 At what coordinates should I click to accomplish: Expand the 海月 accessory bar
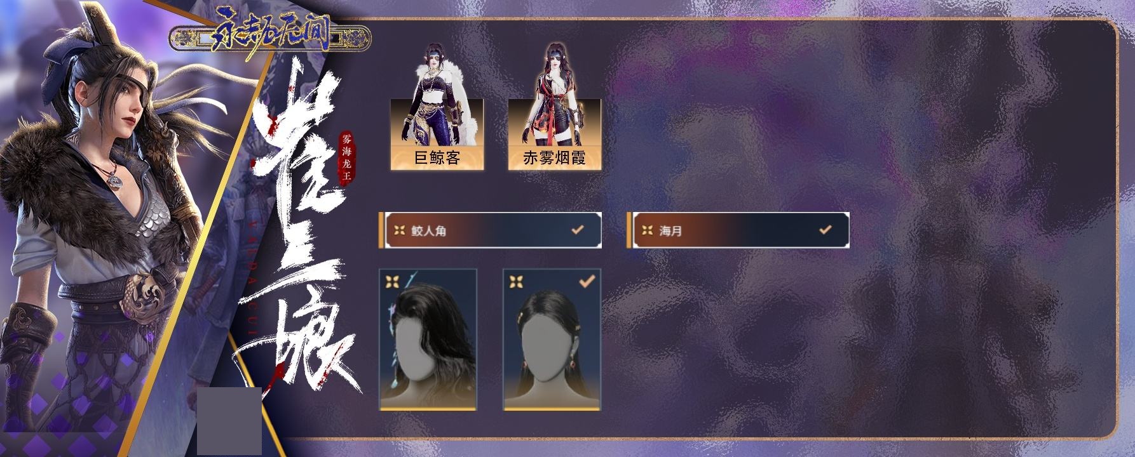(738, 230)
